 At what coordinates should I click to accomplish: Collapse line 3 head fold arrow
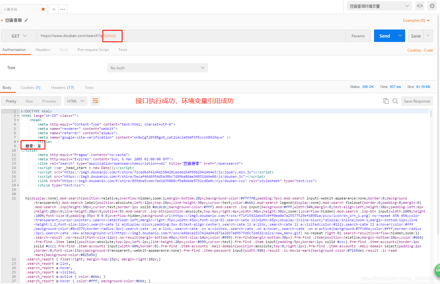click(18, 120)
